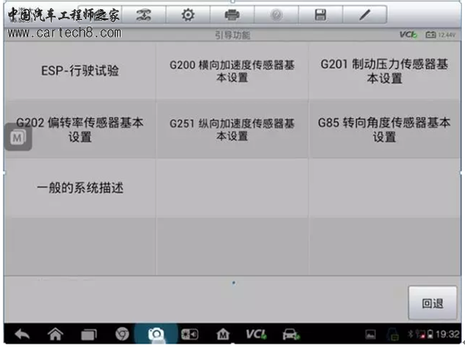This screenshot has width=465, height=347.
Task: Open the vehicle swap icon in toolbar
Action: (x=144, y=15)
